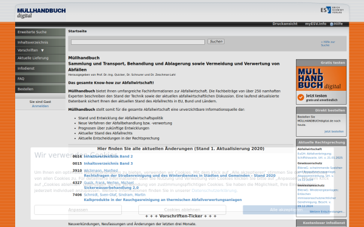Click author link Merten, Michael
The image size is (364, 227).
[x=120, y=183]
